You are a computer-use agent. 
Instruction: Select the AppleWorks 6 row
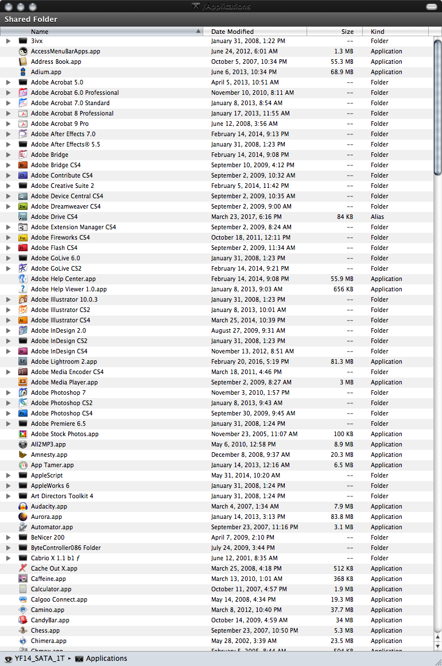pos(217,486)
